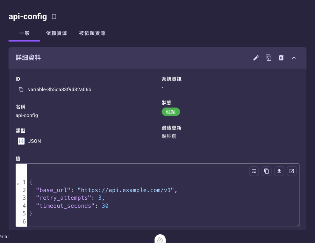
Task: Click the base_url line in the editor
Action: [x=107, y=190]
